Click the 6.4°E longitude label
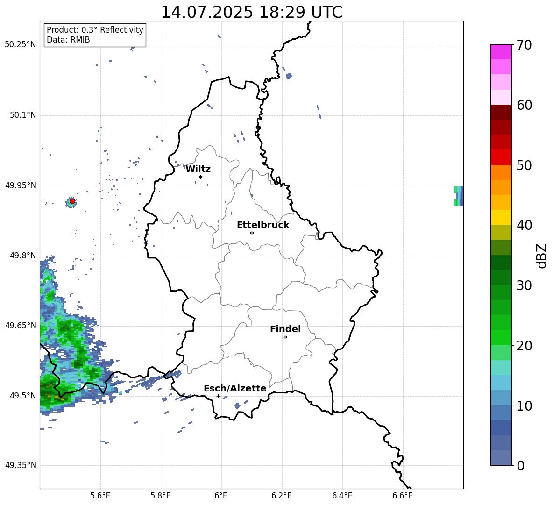The height and width of the screenshot is (505, 553). point(342,496)
